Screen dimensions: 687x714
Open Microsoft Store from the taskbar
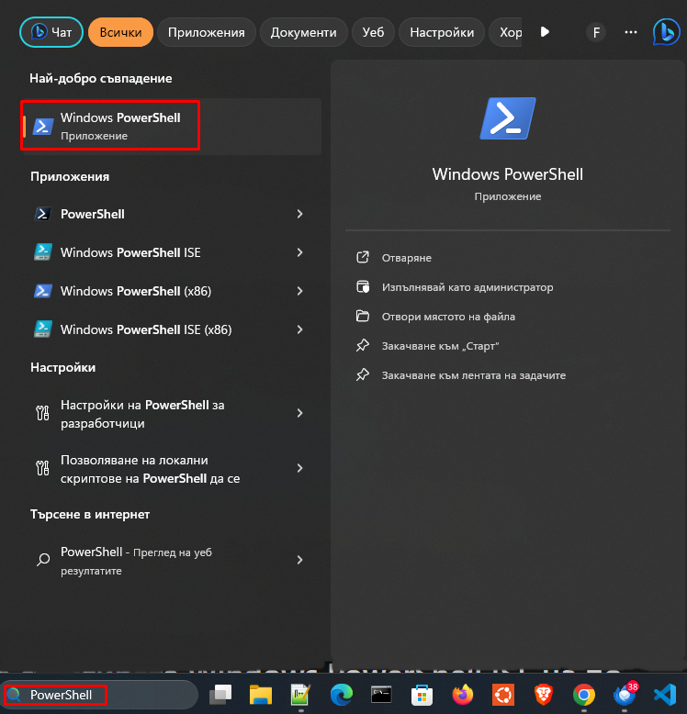[422, 695]
